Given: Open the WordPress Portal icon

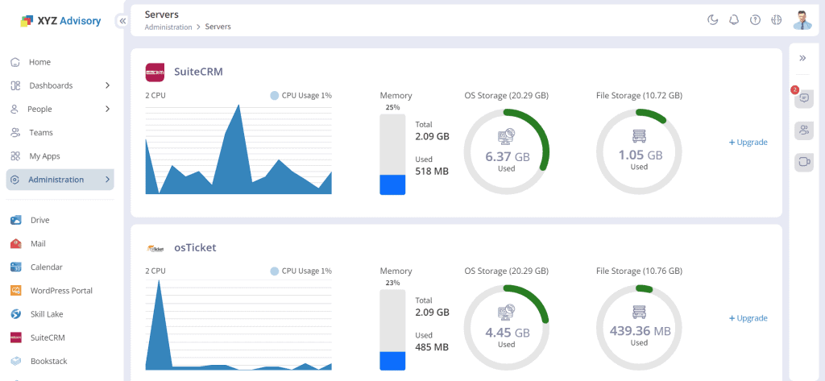Looking at the screenshot, I should click(x=16, y=291).
